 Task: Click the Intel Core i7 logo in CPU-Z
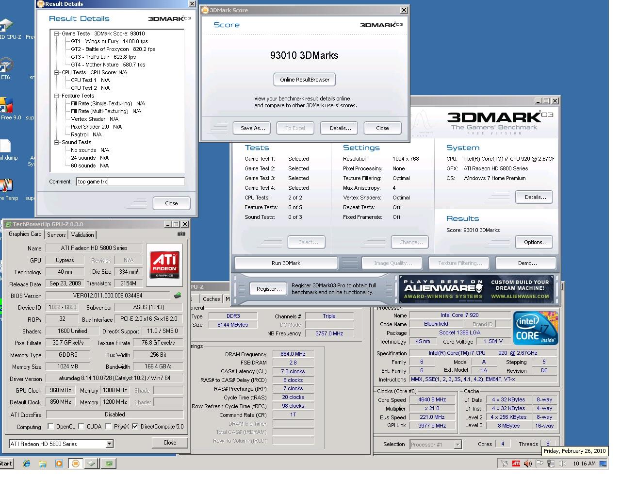pos(536,328)
